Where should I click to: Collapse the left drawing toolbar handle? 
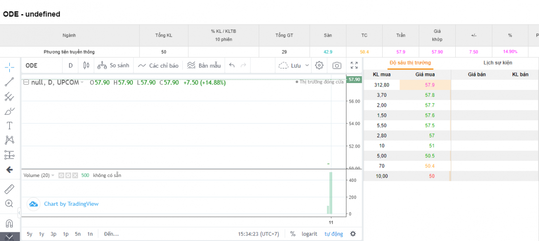[x=19, y=213]
